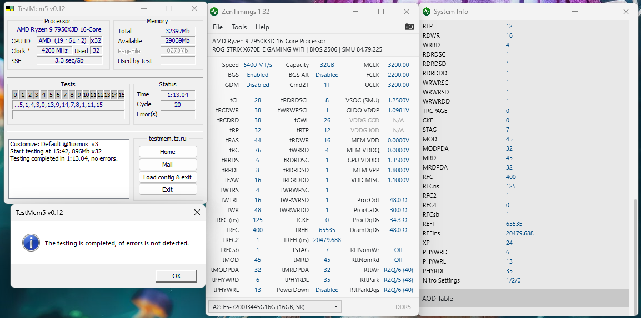Screen dimensions: 641x318
Task: Click the Exit button in TestMem5
Action: [x=168, y=189]
